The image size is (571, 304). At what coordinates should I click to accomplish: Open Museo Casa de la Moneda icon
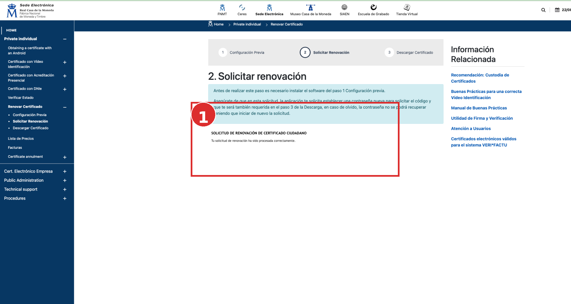[x=311, y=10]
